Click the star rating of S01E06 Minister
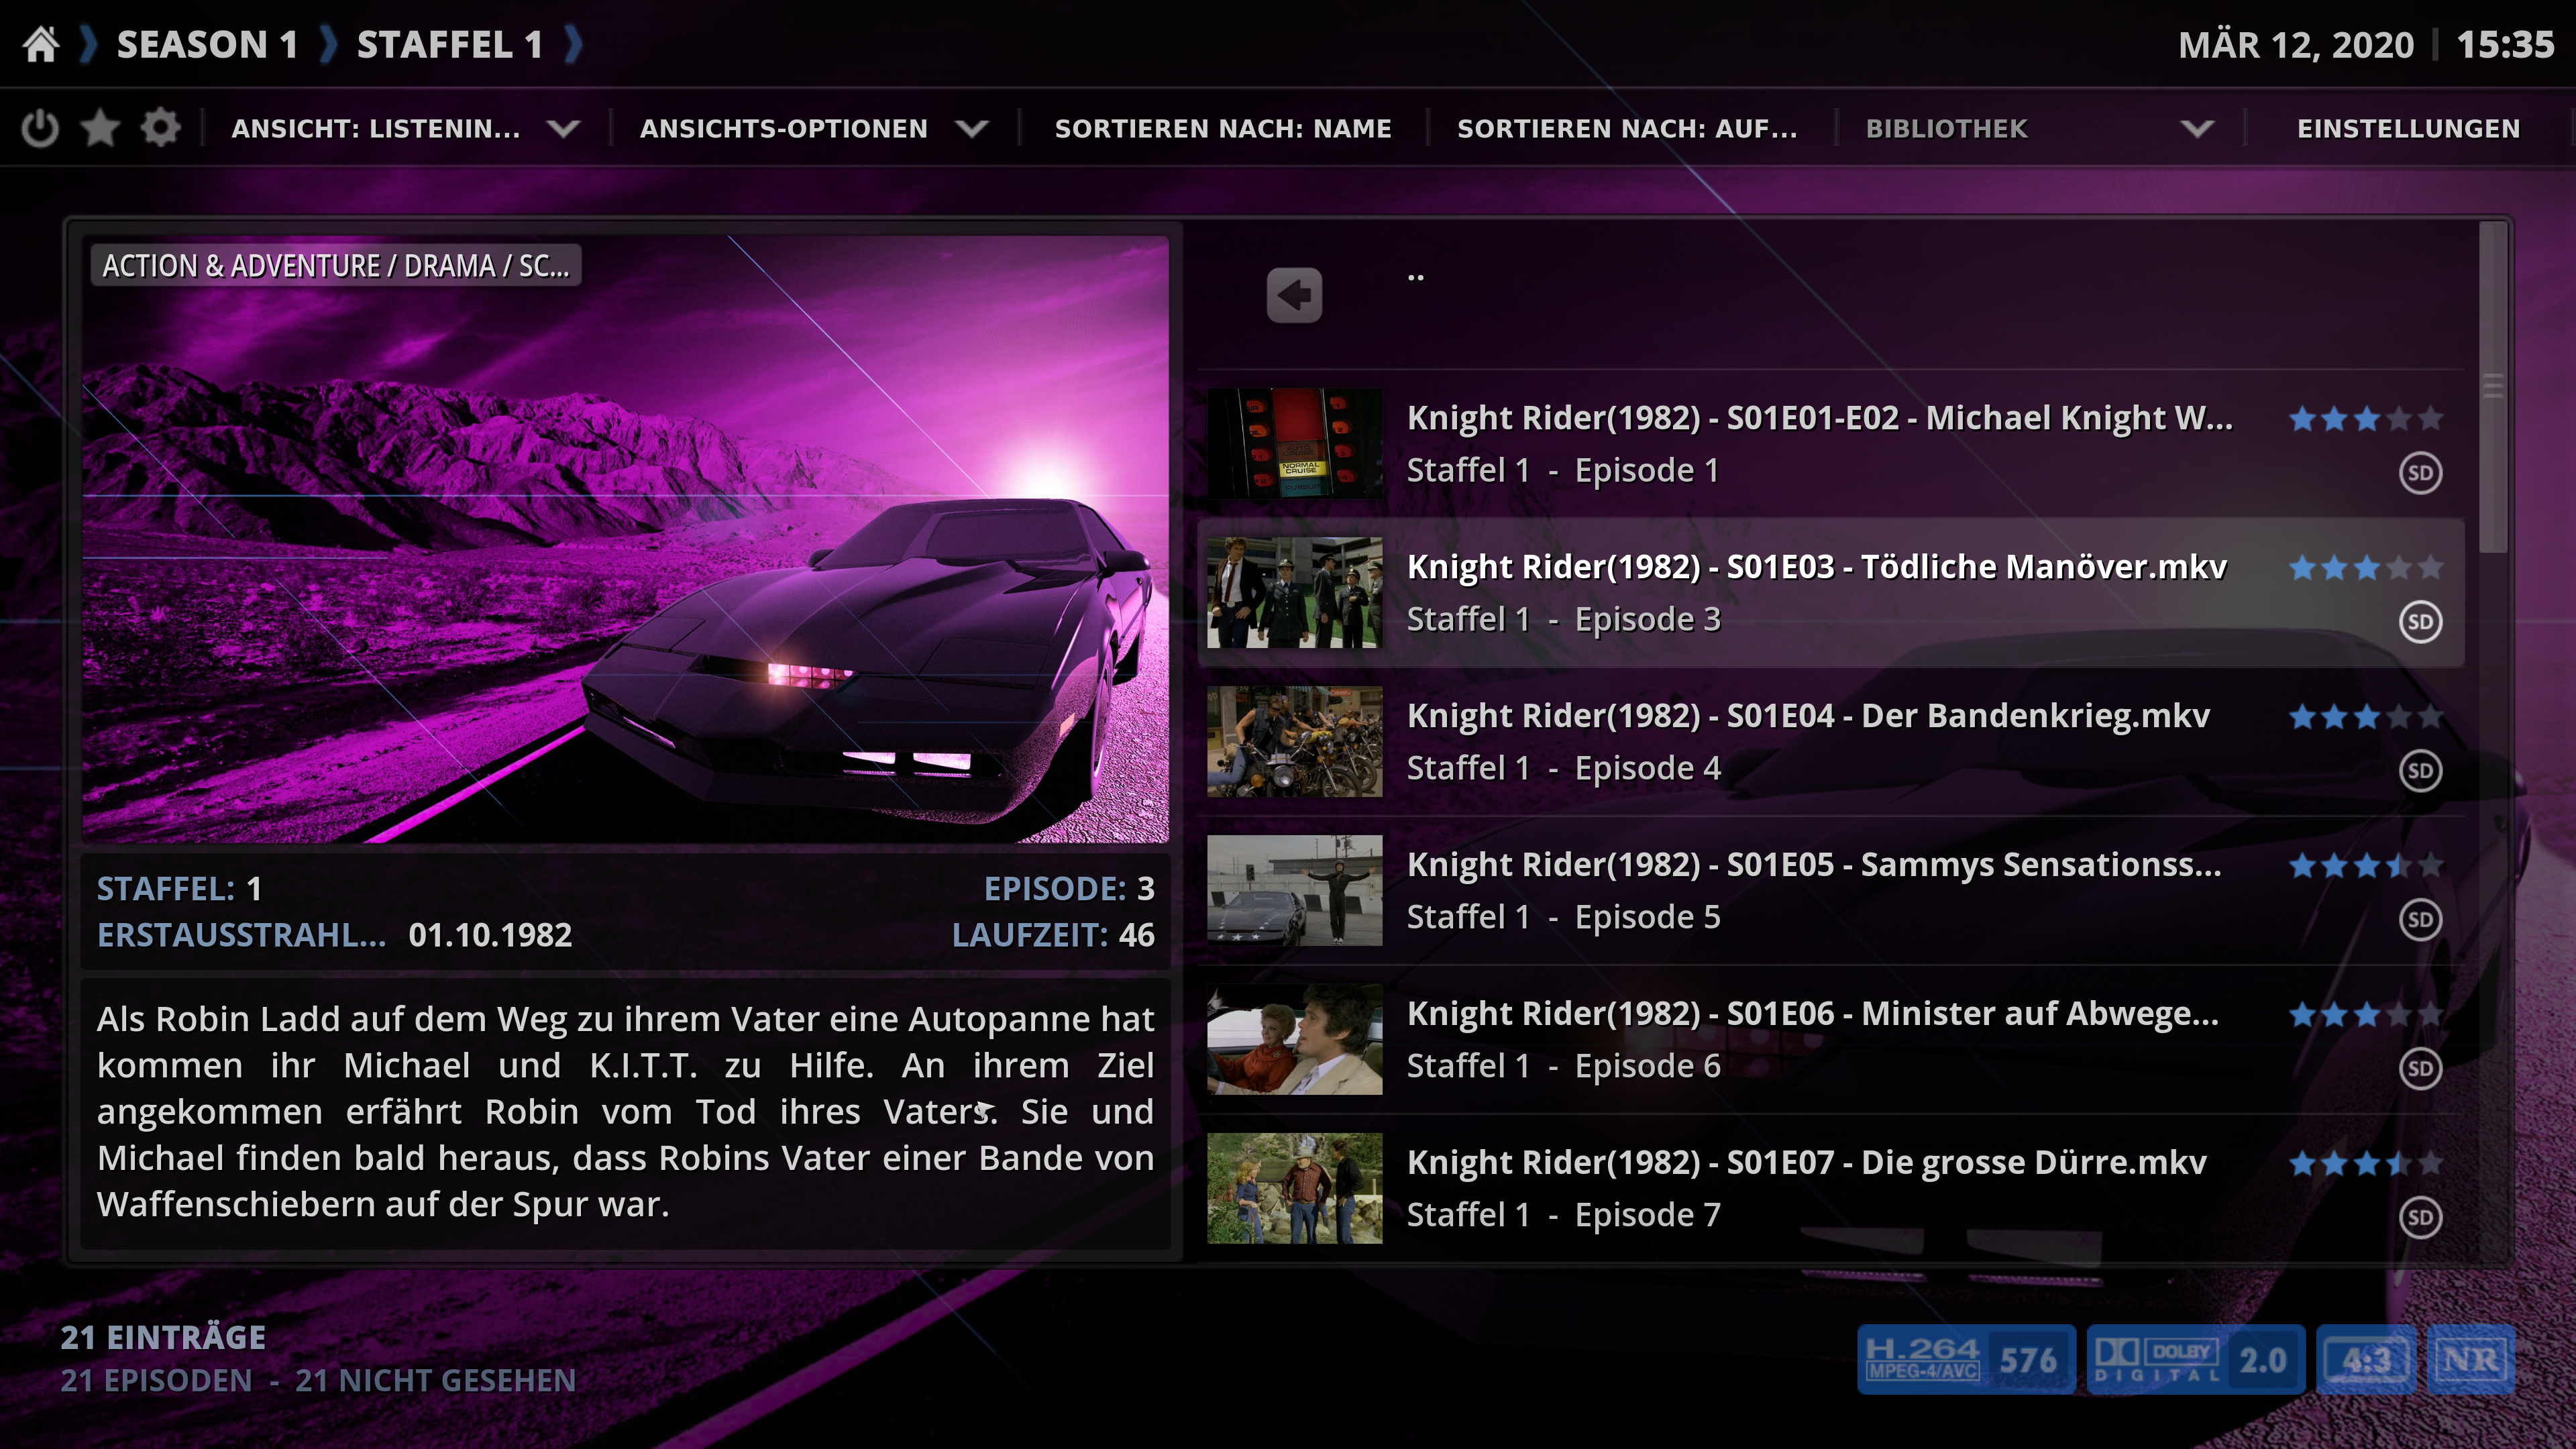This screenshot has height=1449, width=2576. click(x=2366, y=1015)
